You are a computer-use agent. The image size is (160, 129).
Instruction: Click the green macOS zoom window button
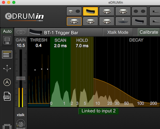click(x=14, y=2)
